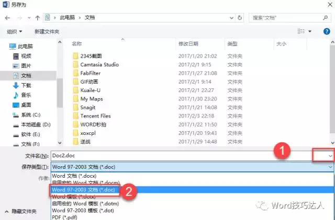Change view layout icon
This screenshot has height=220, width=335.
pyautogui.click(x=301, y=31)
